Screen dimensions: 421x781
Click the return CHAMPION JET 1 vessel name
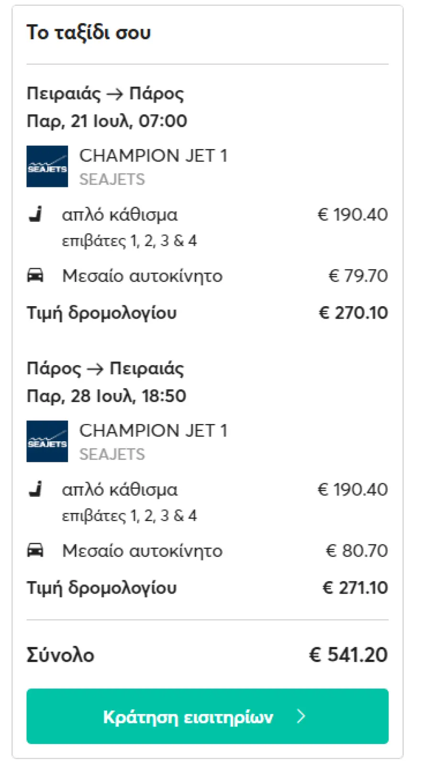pyautogui.click(x=153, y=431)
